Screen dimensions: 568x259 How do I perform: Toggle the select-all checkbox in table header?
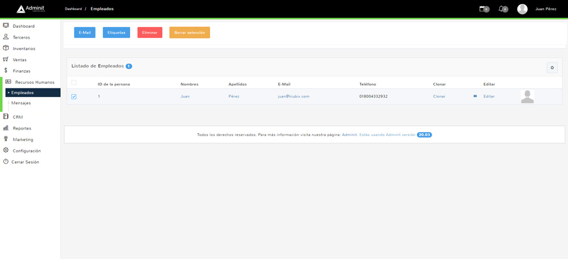click(x=74, y=83)
